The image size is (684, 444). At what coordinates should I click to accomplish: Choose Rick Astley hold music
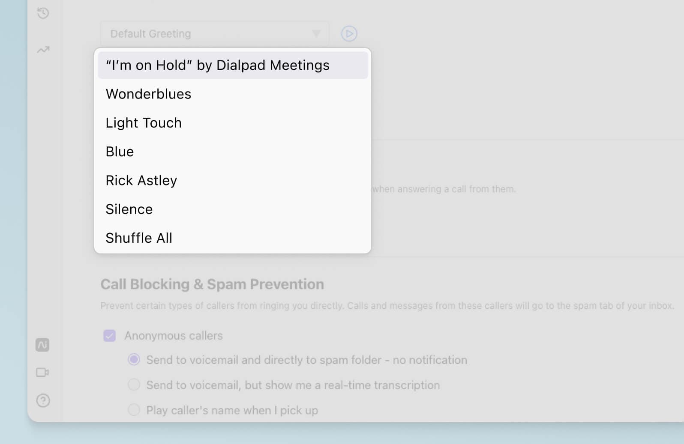point(141,180)
